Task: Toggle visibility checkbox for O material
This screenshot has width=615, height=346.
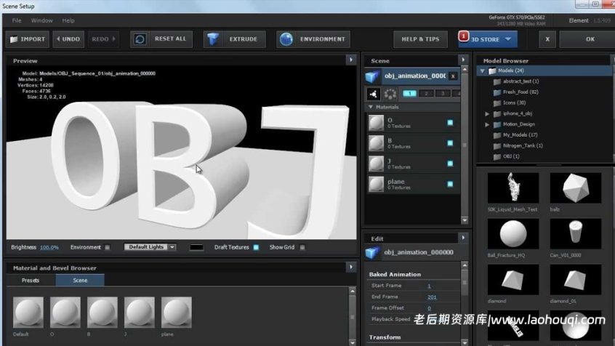Action: (x=450, y=123)
